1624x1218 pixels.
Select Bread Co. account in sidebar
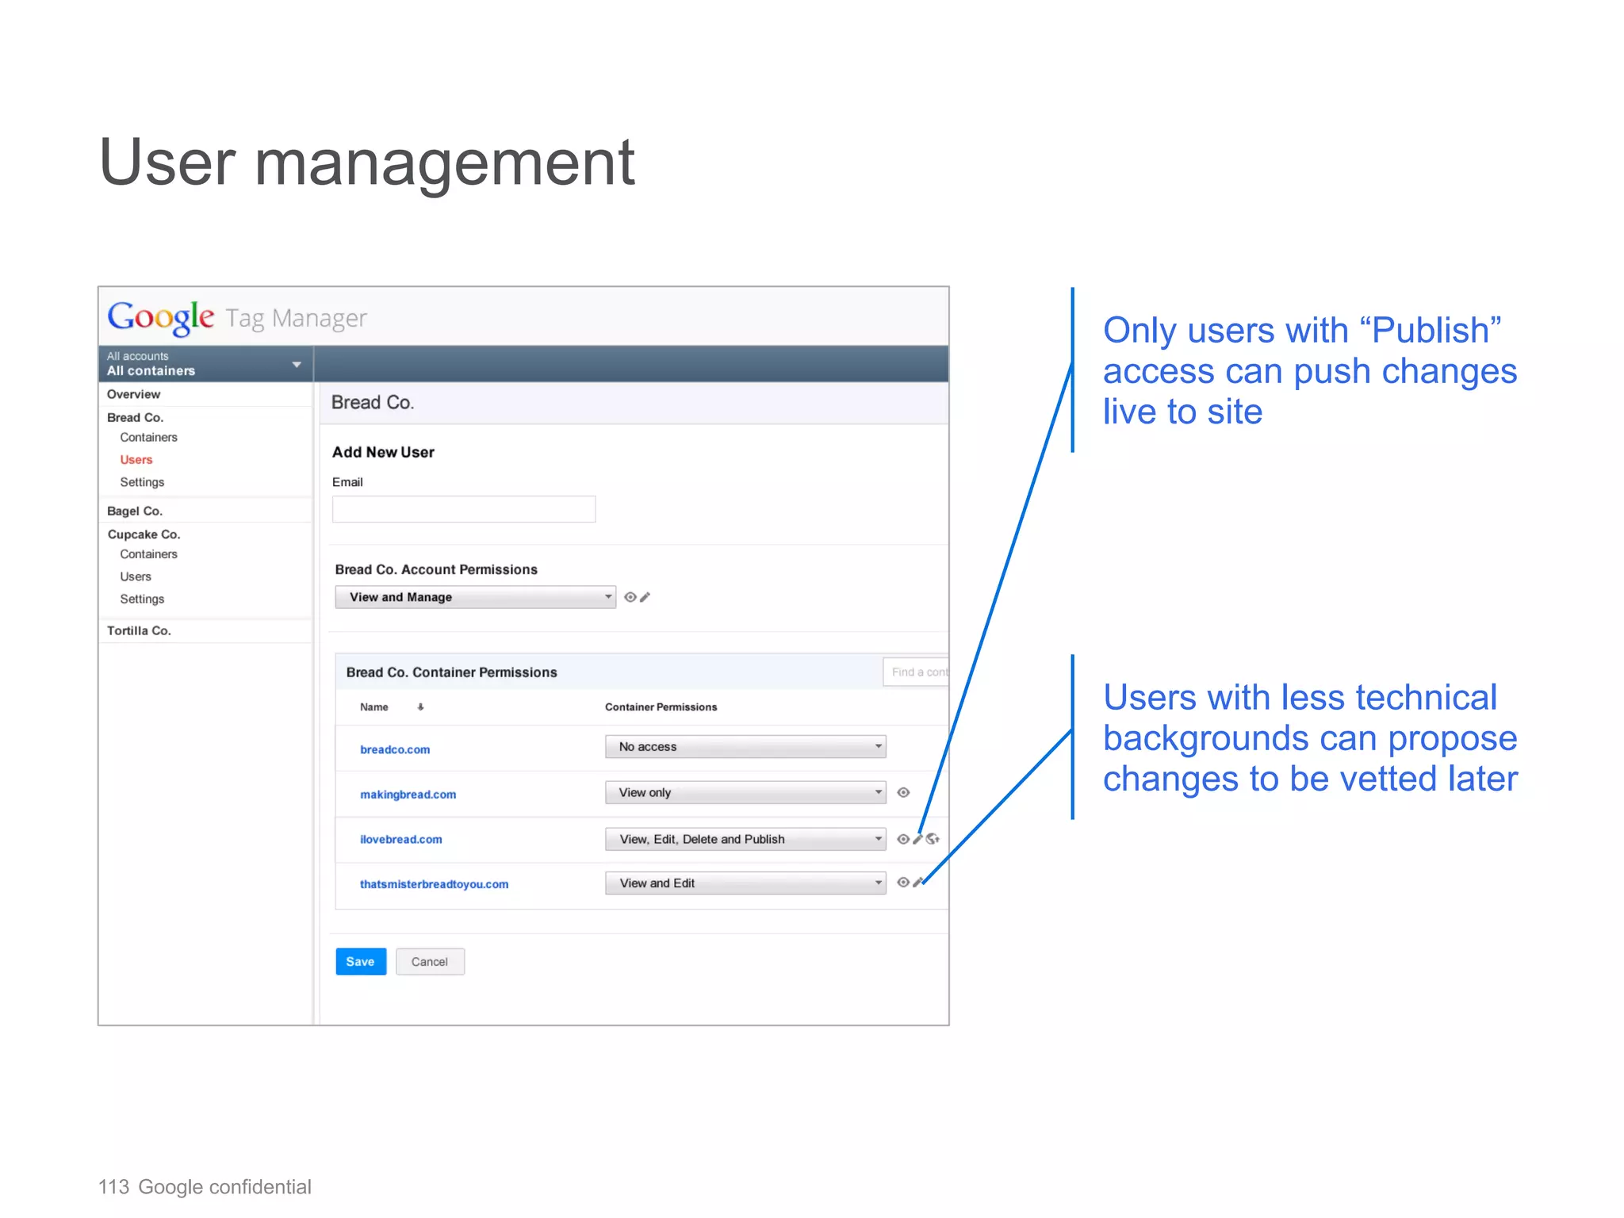pos(135,417)
